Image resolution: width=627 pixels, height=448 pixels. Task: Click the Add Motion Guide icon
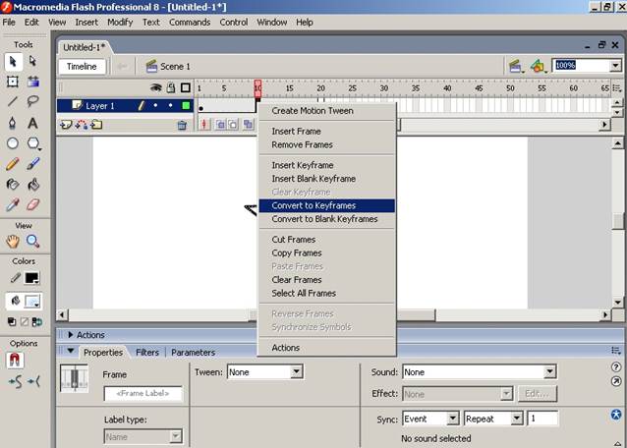click(82, 125)
